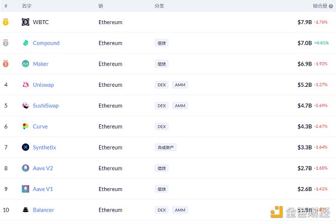The height and width of the screenshot is (224, 336).
Task: Click the gold first-place medal badge
Action: pos(6,22)
